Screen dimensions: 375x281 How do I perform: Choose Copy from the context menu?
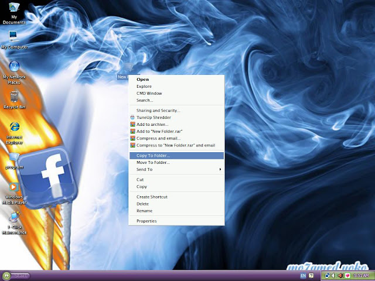click(176, 187)
